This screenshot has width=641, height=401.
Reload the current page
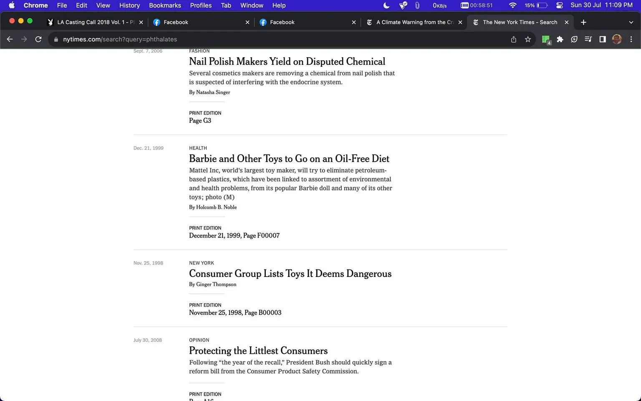click(x=38, y=39)
